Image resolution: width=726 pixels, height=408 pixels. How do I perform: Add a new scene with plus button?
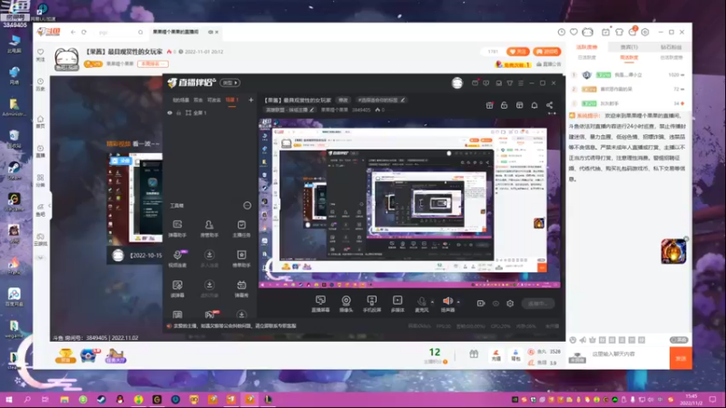250,100
